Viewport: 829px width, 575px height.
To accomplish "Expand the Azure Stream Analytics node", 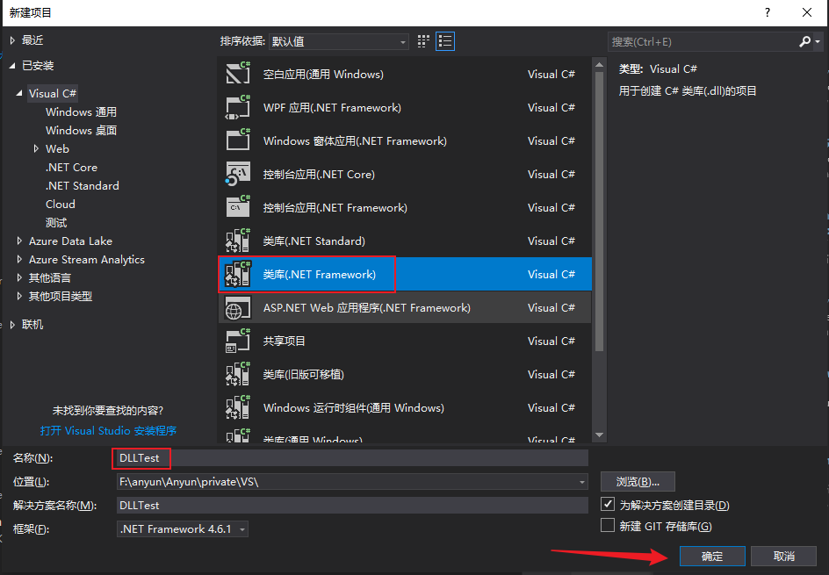I will (19, 260).
